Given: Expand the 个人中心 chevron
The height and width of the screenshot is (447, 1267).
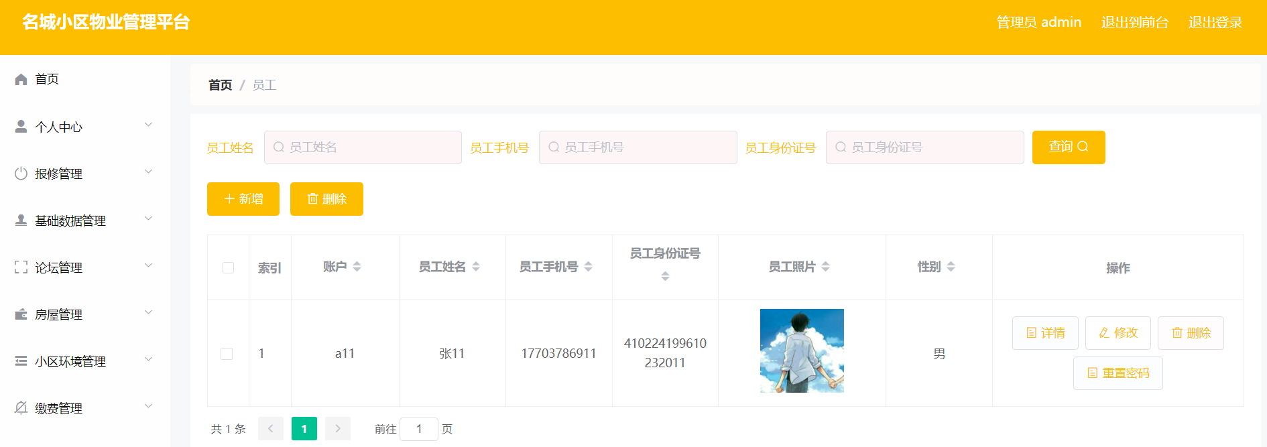Looking at the screenshot, I should (x=149, y=125).
